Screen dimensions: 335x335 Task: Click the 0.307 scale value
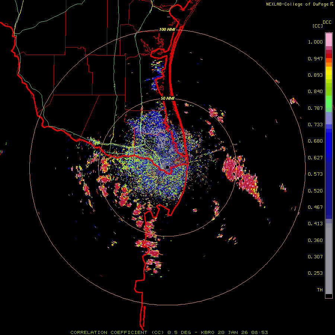click(315, 257)
